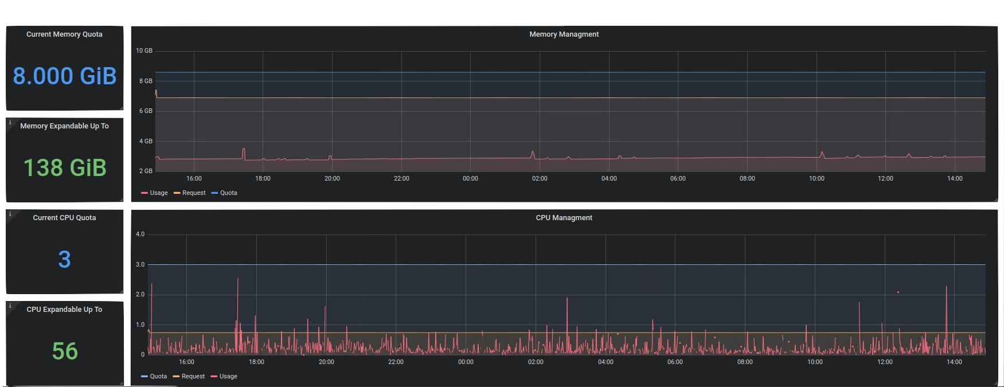Screen dimensions: 1004x387
Task: Click the 6 GB axis label in Memory chart
Action: pos(146,111)
